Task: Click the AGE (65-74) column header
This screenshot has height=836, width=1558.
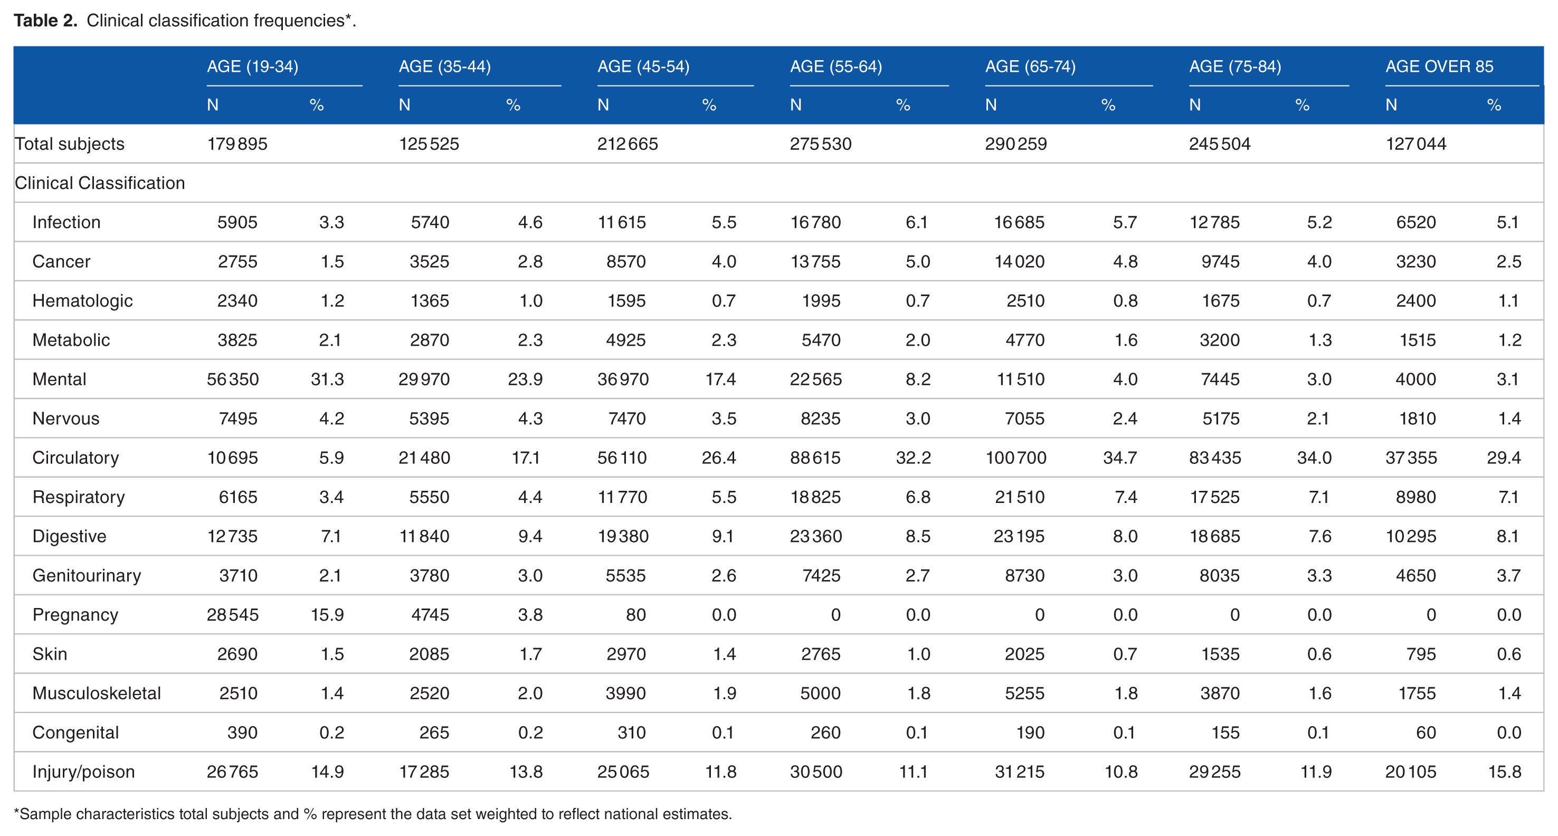Action: coord(1030,66)
